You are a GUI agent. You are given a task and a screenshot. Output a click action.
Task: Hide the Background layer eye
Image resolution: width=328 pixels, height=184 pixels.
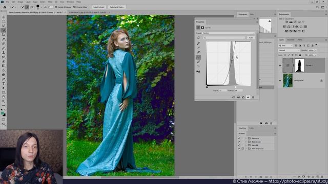(280, 81)
